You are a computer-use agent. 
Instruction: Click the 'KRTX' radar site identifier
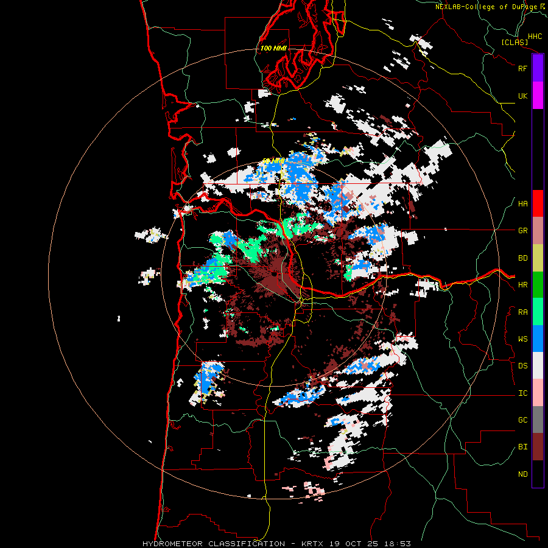[312, 544]
